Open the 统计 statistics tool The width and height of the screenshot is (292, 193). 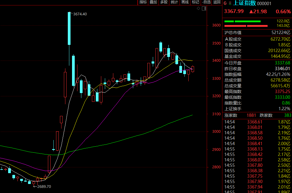(174, 2)
